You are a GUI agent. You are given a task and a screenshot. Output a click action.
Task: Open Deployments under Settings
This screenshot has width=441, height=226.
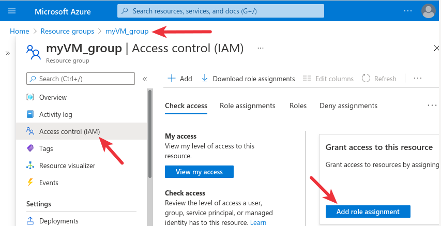coord(58,221)
